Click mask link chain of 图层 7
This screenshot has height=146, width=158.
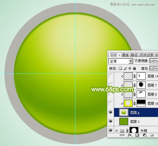coord(134,85)
